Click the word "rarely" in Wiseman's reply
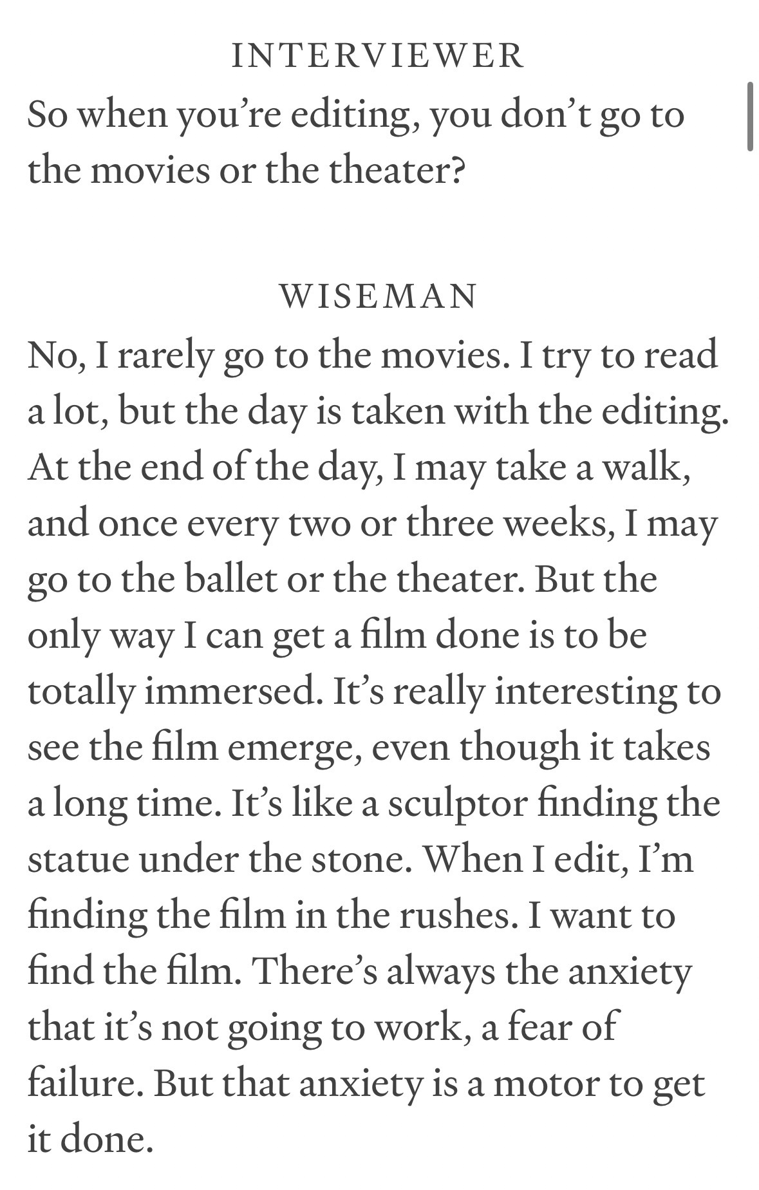 (165, 354)
